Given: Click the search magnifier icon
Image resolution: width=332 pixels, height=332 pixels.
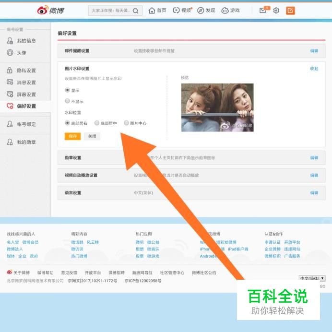Looking at the screenshot, I should [x=135, y=11].
